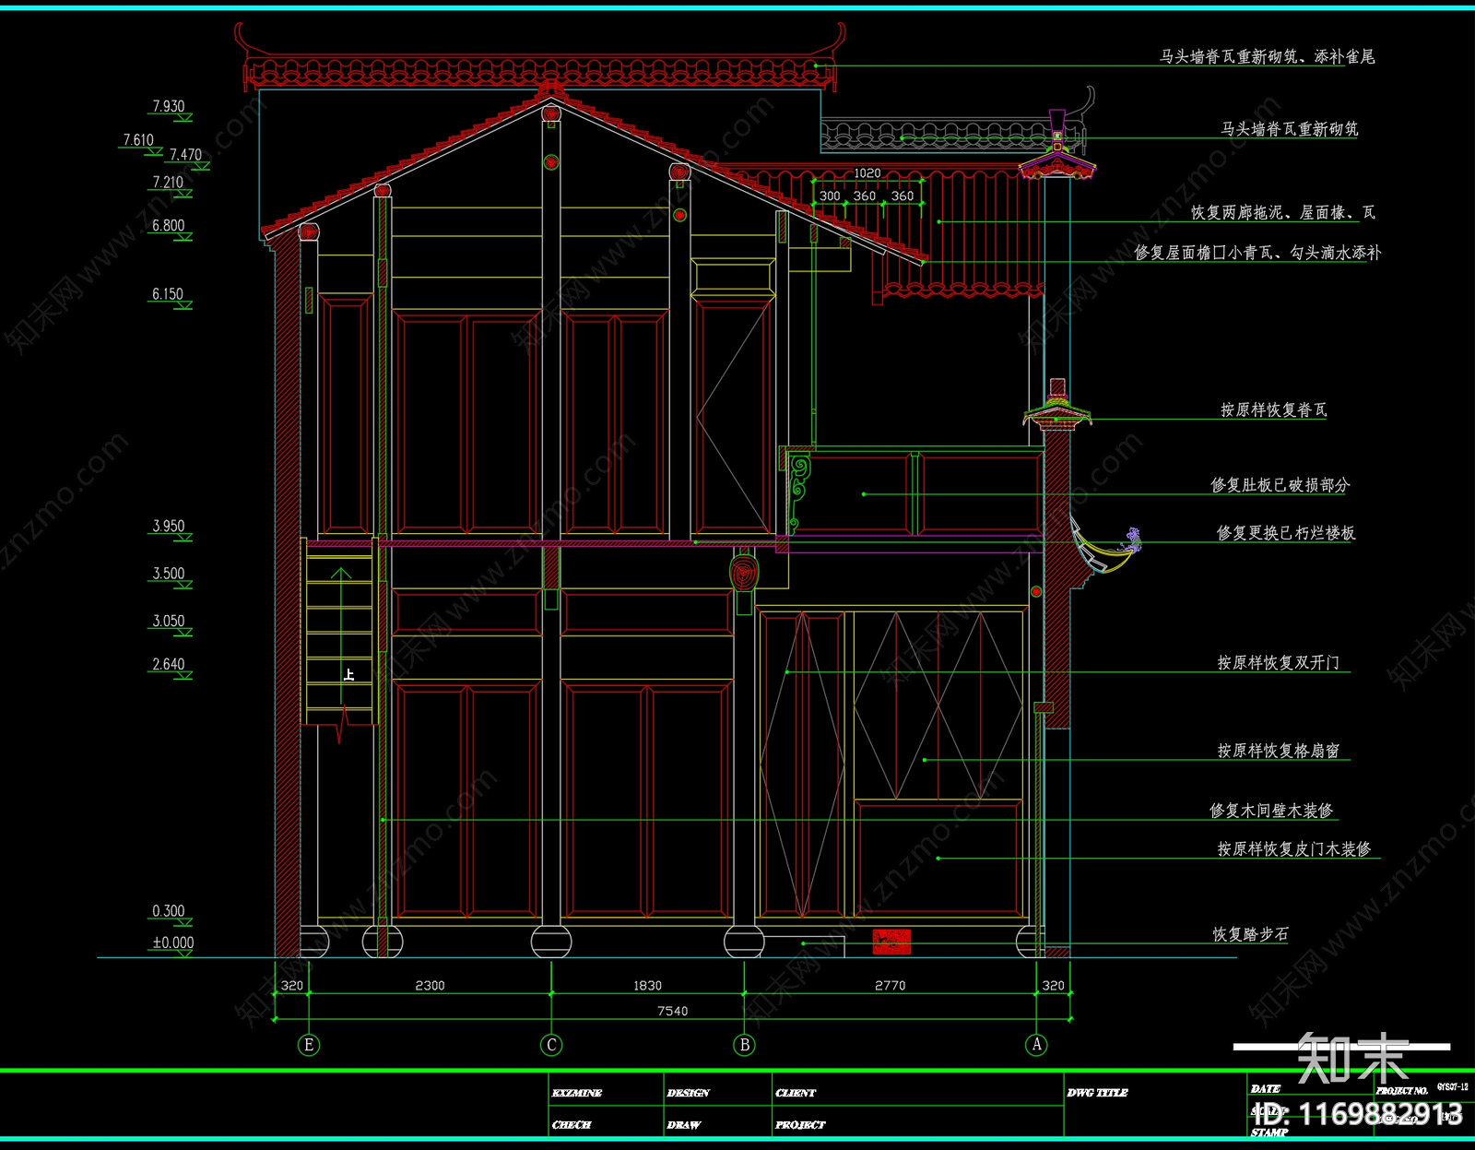Image resolution: width=1475 pixels, height=1150 pixels.
Task: Select the PROJECT title block field
Action: pos(800,1125)
